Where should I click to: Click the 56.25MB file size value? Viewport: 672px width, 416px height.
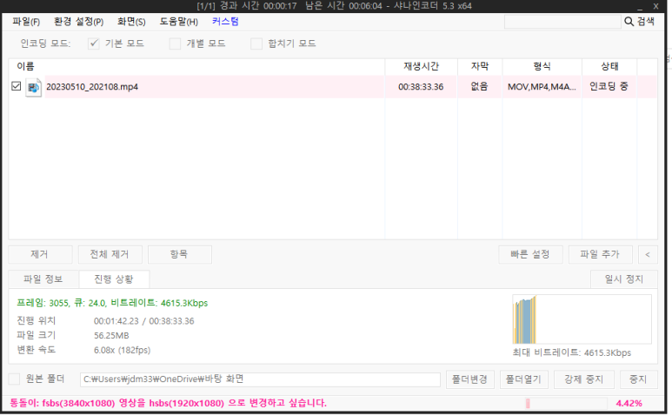coord(111,336)
